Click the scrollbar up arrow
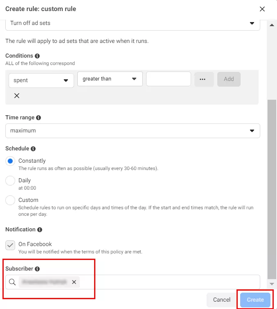This screenshot has height=309, width=277. coord(272,25)
